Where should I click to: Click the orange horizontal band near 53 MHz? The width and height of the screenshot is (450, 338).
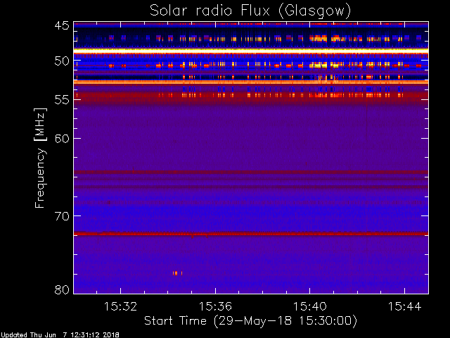(251, 82)
